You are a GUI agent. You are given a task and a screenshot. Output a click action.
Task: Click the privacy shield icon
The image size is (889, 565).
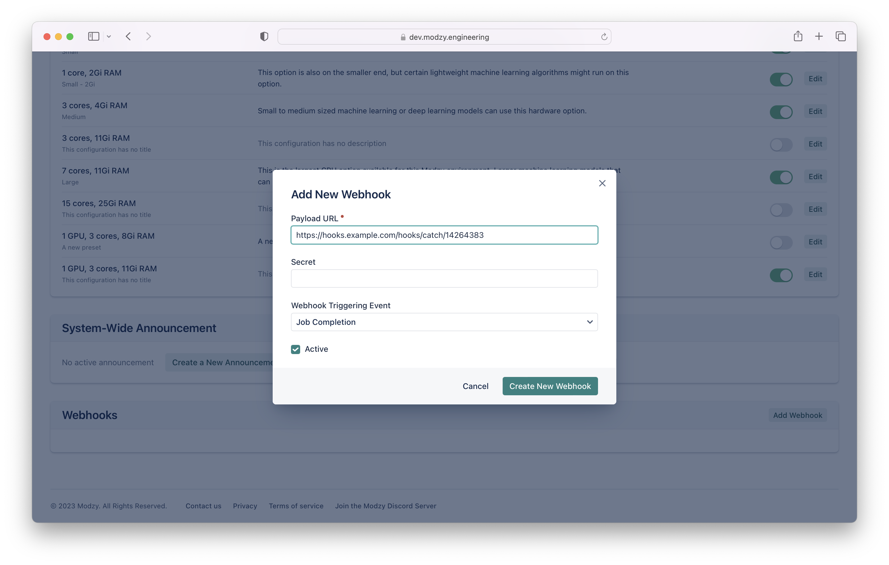point(264,37)
